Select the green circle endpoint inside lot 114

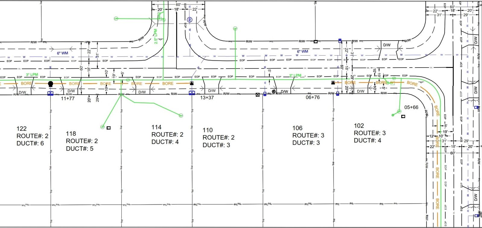click(x=181, y=116)
